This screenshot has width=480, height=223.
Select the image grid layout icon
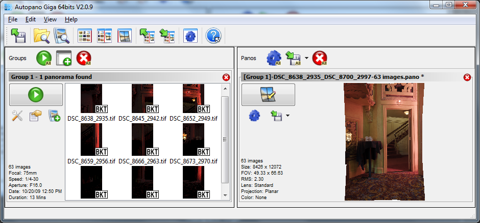click(85, 36)
